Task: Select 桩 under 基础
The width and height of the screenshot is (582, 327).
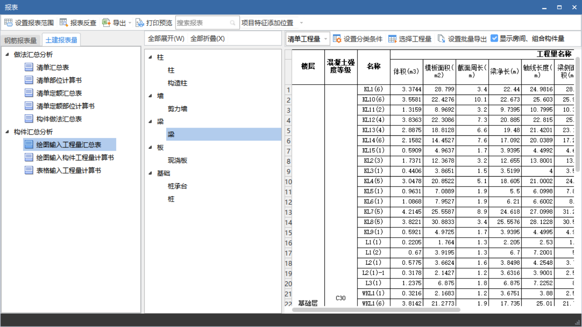Action: point(171,199)
